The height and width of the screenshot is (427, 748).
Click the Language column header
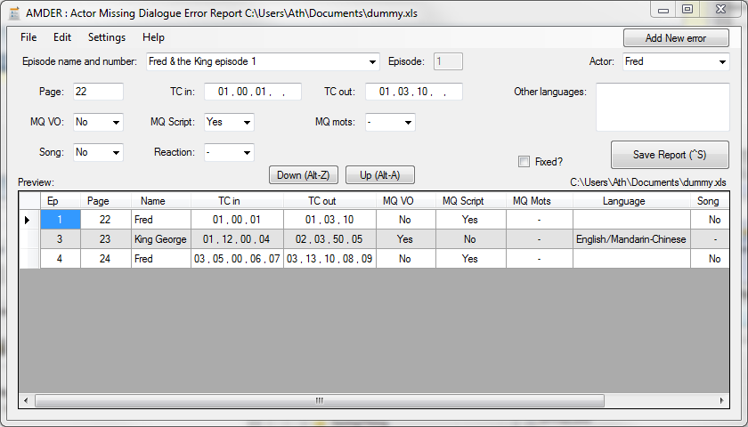(631, 201)
